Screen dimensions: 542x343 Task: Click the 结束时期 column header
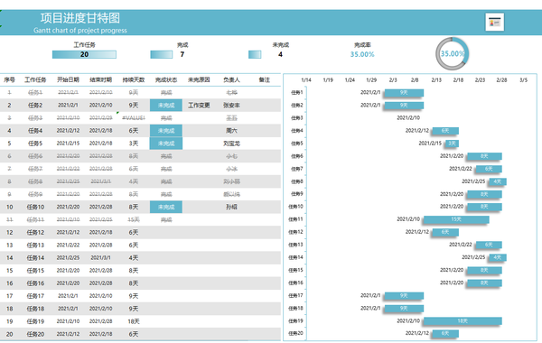click(x=100, y=79)
